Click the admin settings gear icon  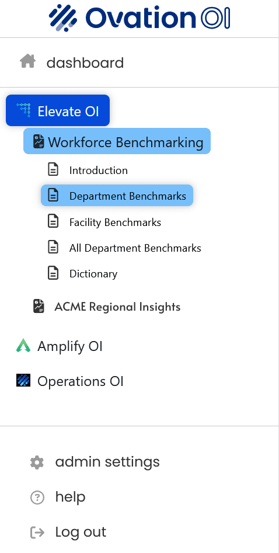[37, 462]
